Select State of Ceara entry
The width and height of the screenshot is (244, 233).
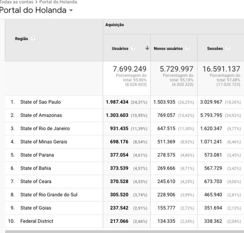[36, 181]
